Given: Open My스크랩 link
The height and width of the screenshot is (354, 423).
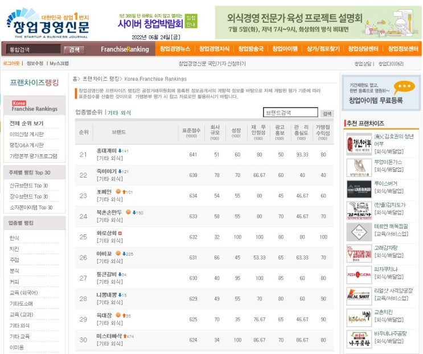Looking at the screenshot, I should (59, 63).
